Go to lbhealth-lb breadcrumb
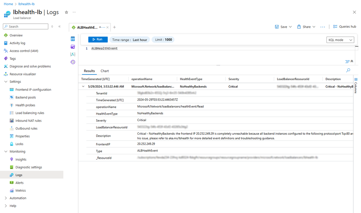Viewport: 361px width, 213px height. (27, 4)
